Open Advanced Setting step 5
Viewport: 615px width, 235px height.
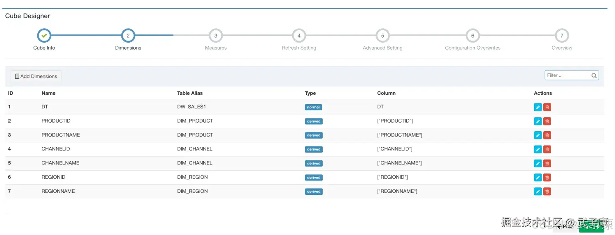383,36
